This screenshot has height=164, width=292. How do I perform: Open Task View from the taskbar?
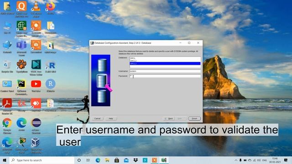[x=88, y=160]
